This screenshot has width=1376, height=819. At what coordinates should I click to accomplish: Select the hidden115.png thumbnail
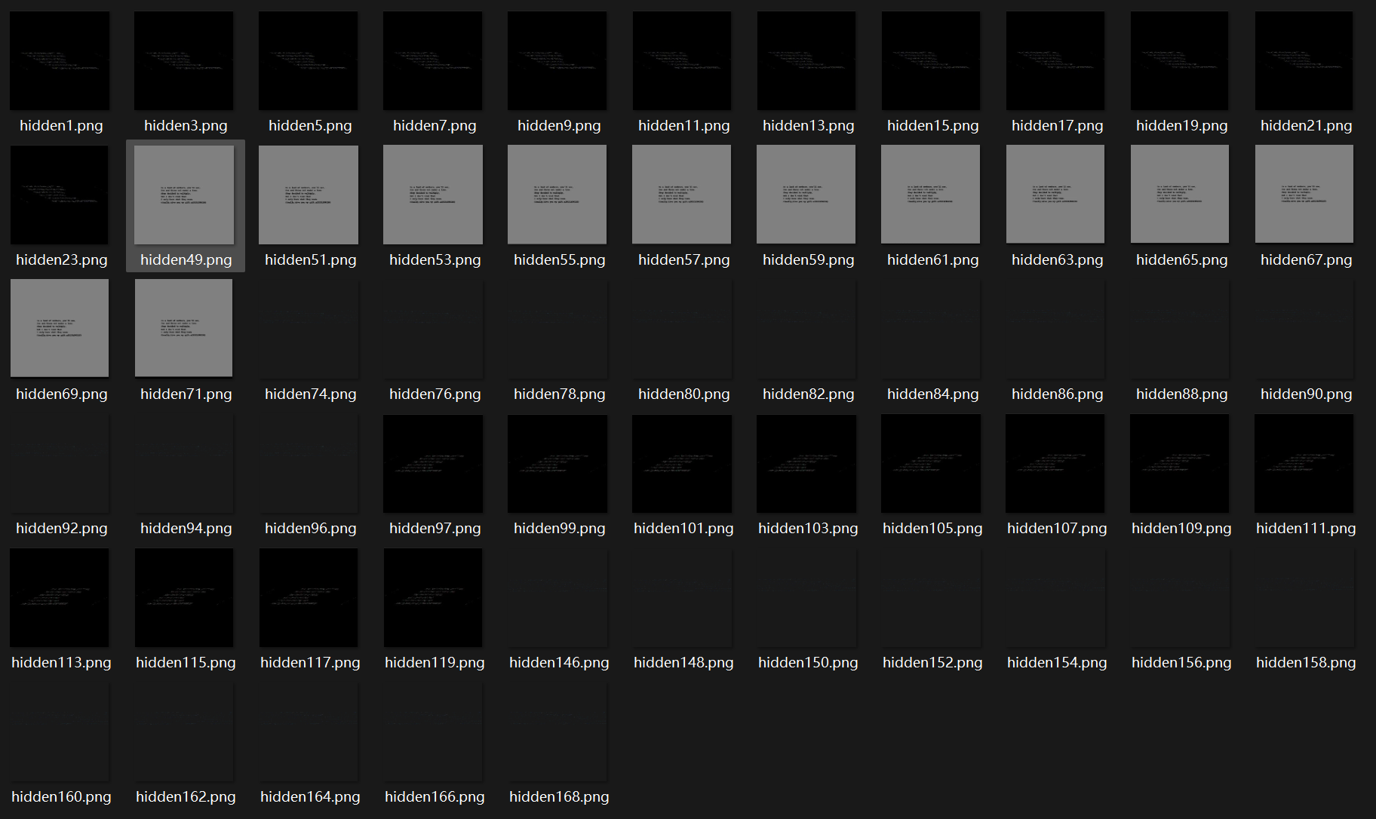(x=184, y=598)
